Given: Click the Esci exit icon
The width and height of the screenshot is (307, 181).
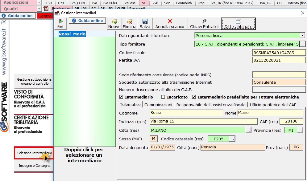Looking at the screenshot, I should coord(60,21).
